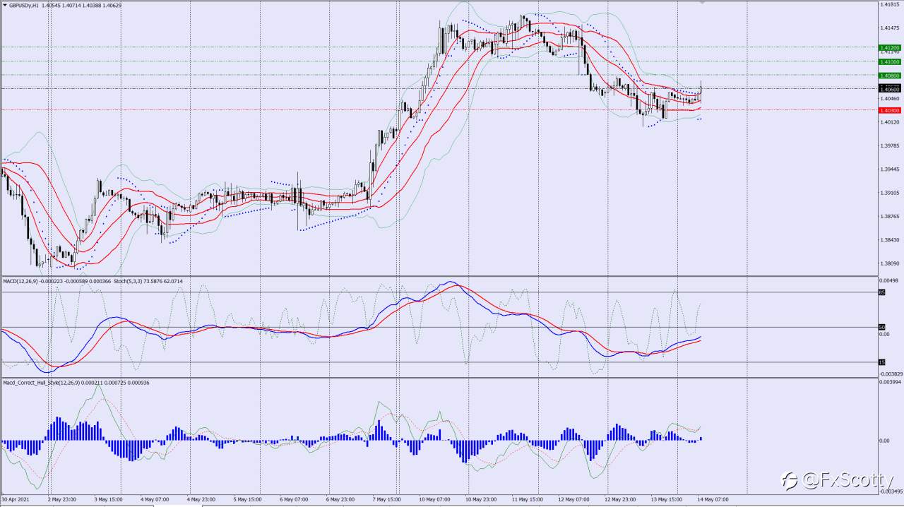Click the 2 May 23:00 time label
904x507 pixels.
[x=62, y=499]
